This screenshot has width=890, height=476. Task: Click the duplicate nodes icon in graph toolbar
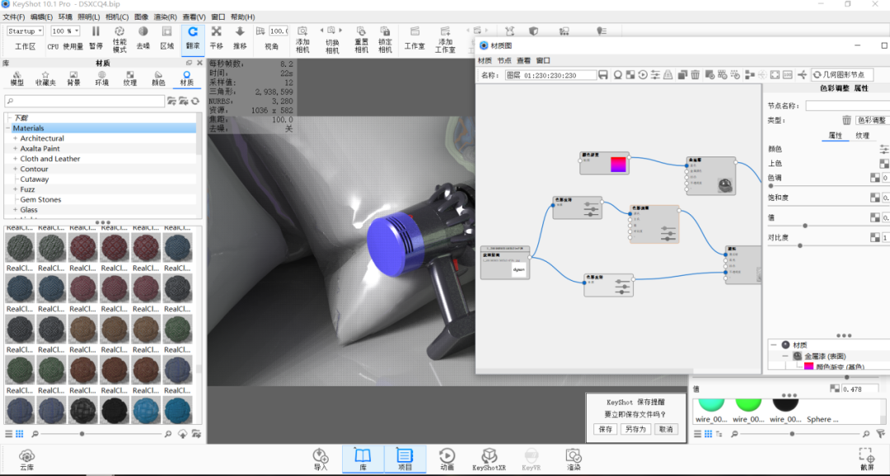(x=682, y=75)
